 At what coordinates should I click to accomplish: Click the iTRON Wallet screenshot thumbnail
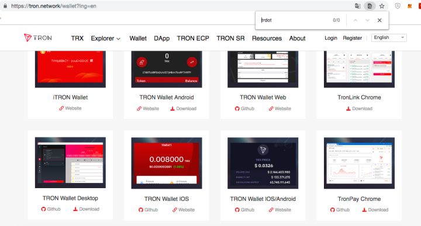pyautogui.click(x=70, y=69)
